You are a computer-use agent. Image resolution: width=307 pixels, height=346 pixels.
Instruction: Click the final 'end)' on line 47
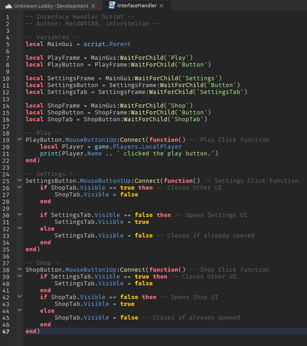33,331
